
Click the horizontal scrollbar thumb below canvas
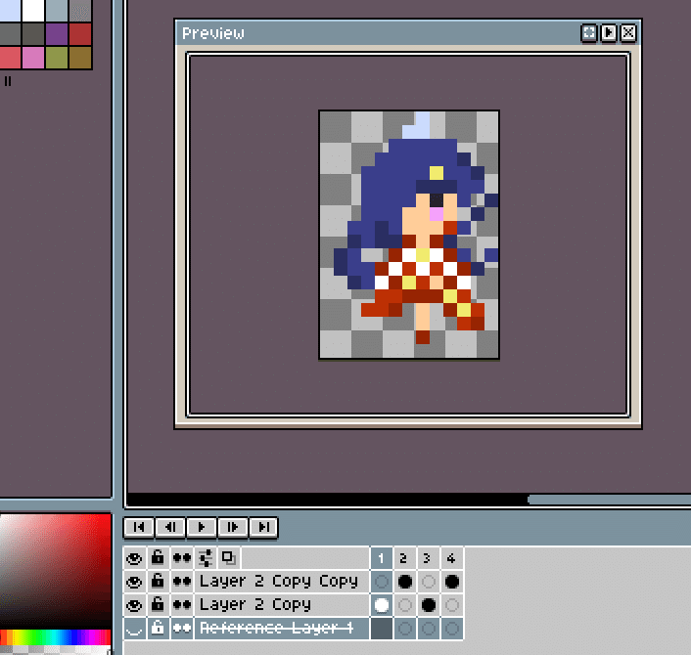609,500
